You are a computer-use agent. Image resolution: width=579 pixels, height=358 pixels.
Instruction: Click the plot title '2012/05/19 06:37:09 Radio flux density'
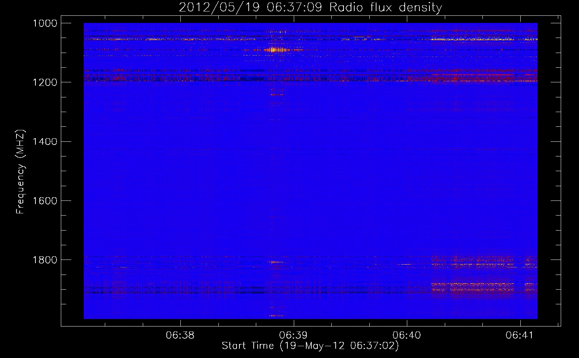click(x=310, y=7)
